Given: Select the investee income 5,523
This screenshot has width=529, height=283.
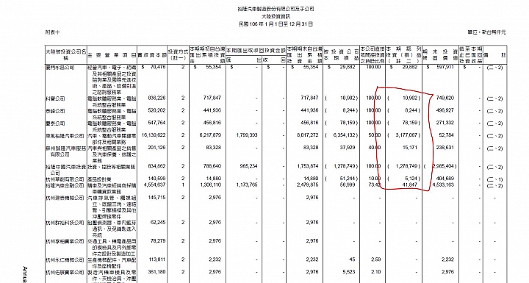Looking at the screenshot, I should 349,272.
